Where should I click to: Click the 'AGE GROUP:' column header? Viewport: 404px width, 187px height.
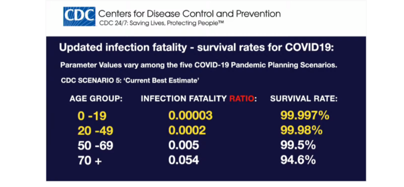click(96, 99)
